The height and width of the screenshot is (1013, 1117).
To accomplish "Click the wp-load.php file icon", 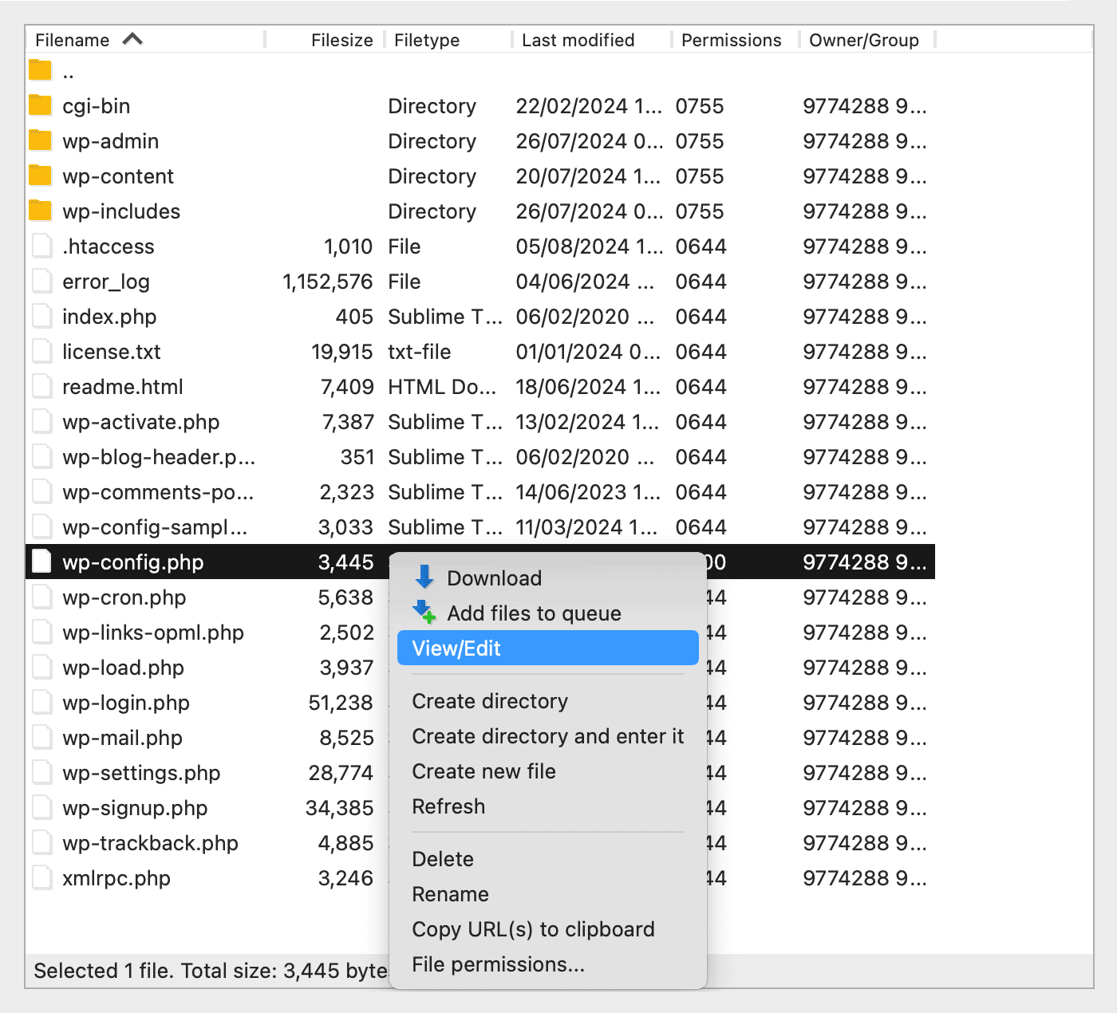I will tap(41, 667).
